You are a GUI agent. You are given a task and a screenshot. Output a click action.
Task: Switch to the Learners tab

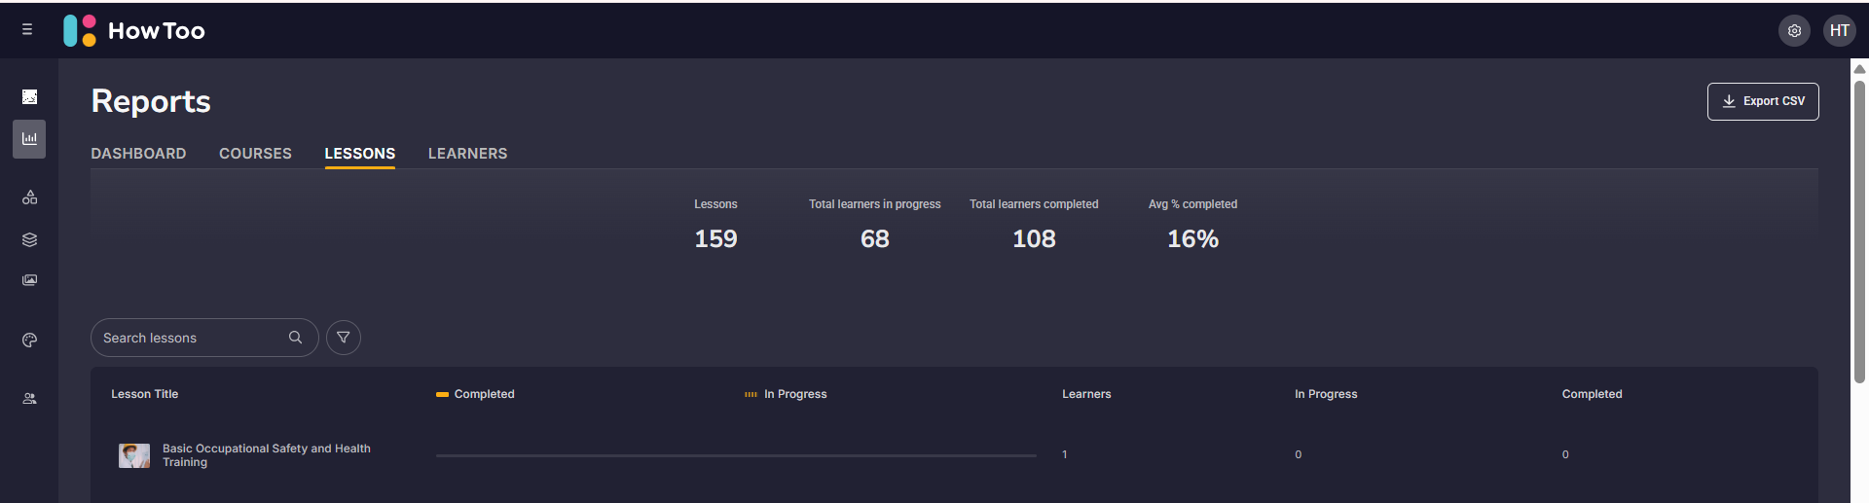467,154
